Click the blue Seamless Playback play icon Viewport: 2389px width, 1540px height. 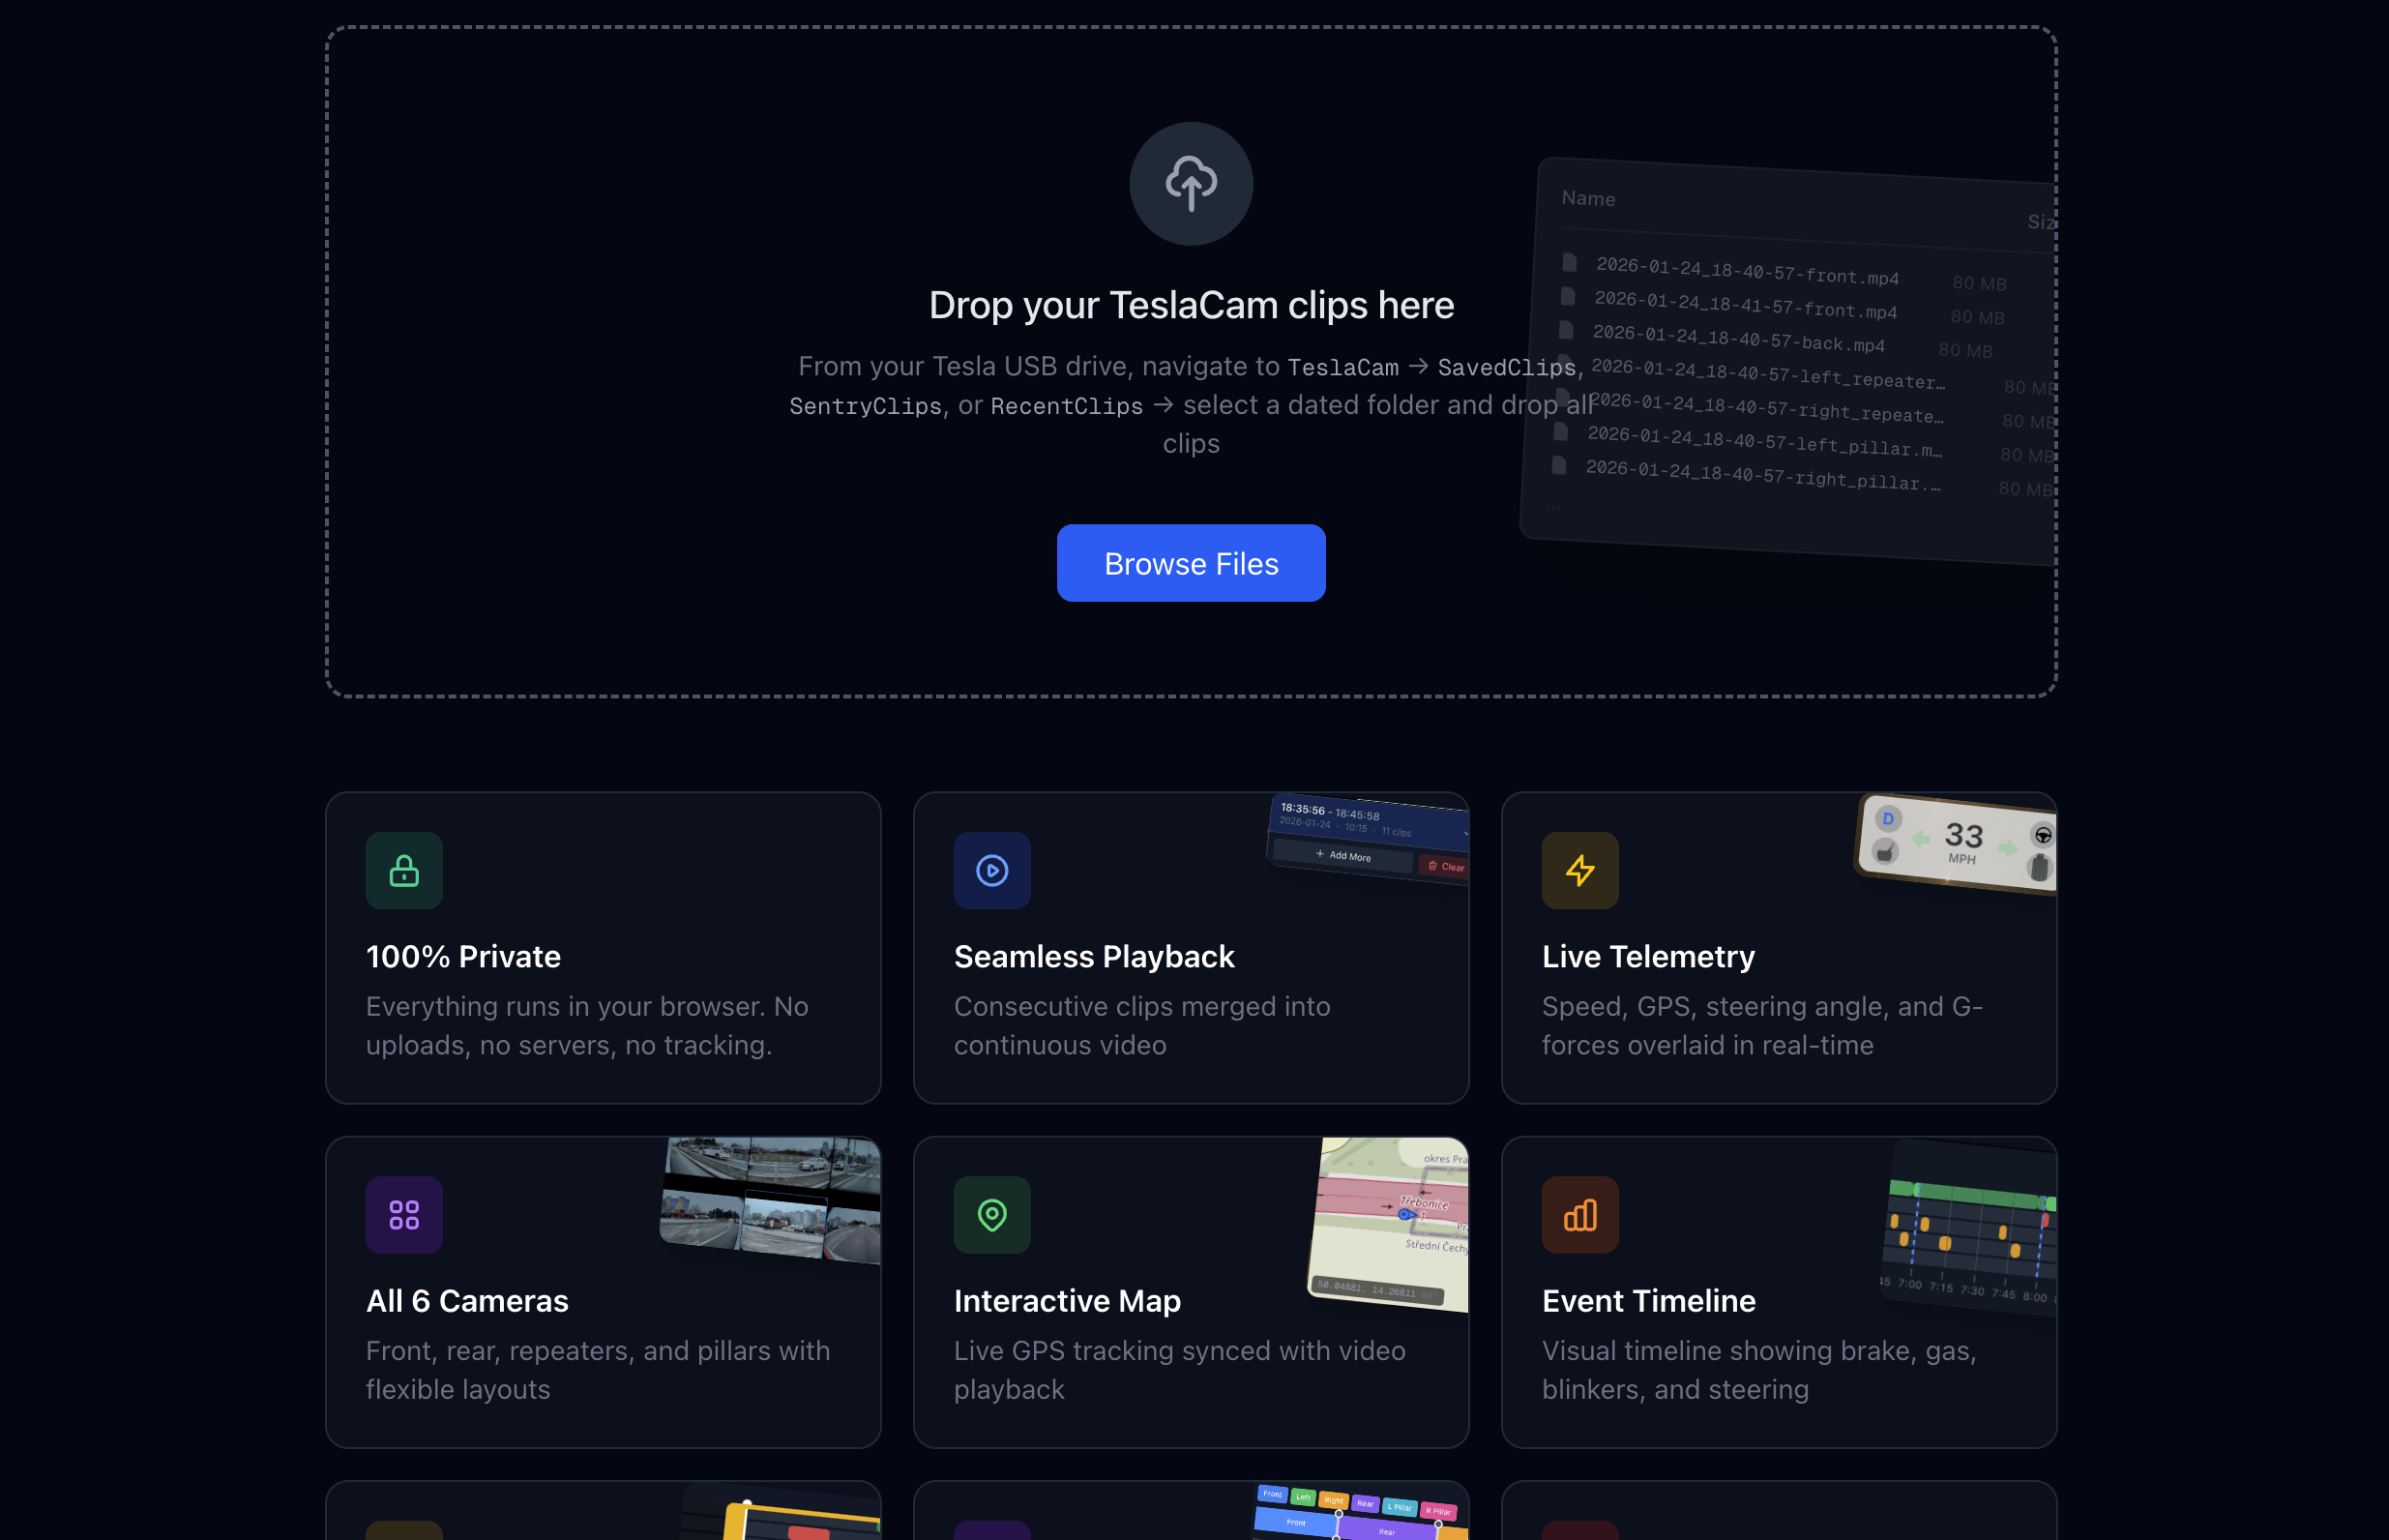[991, 870]
